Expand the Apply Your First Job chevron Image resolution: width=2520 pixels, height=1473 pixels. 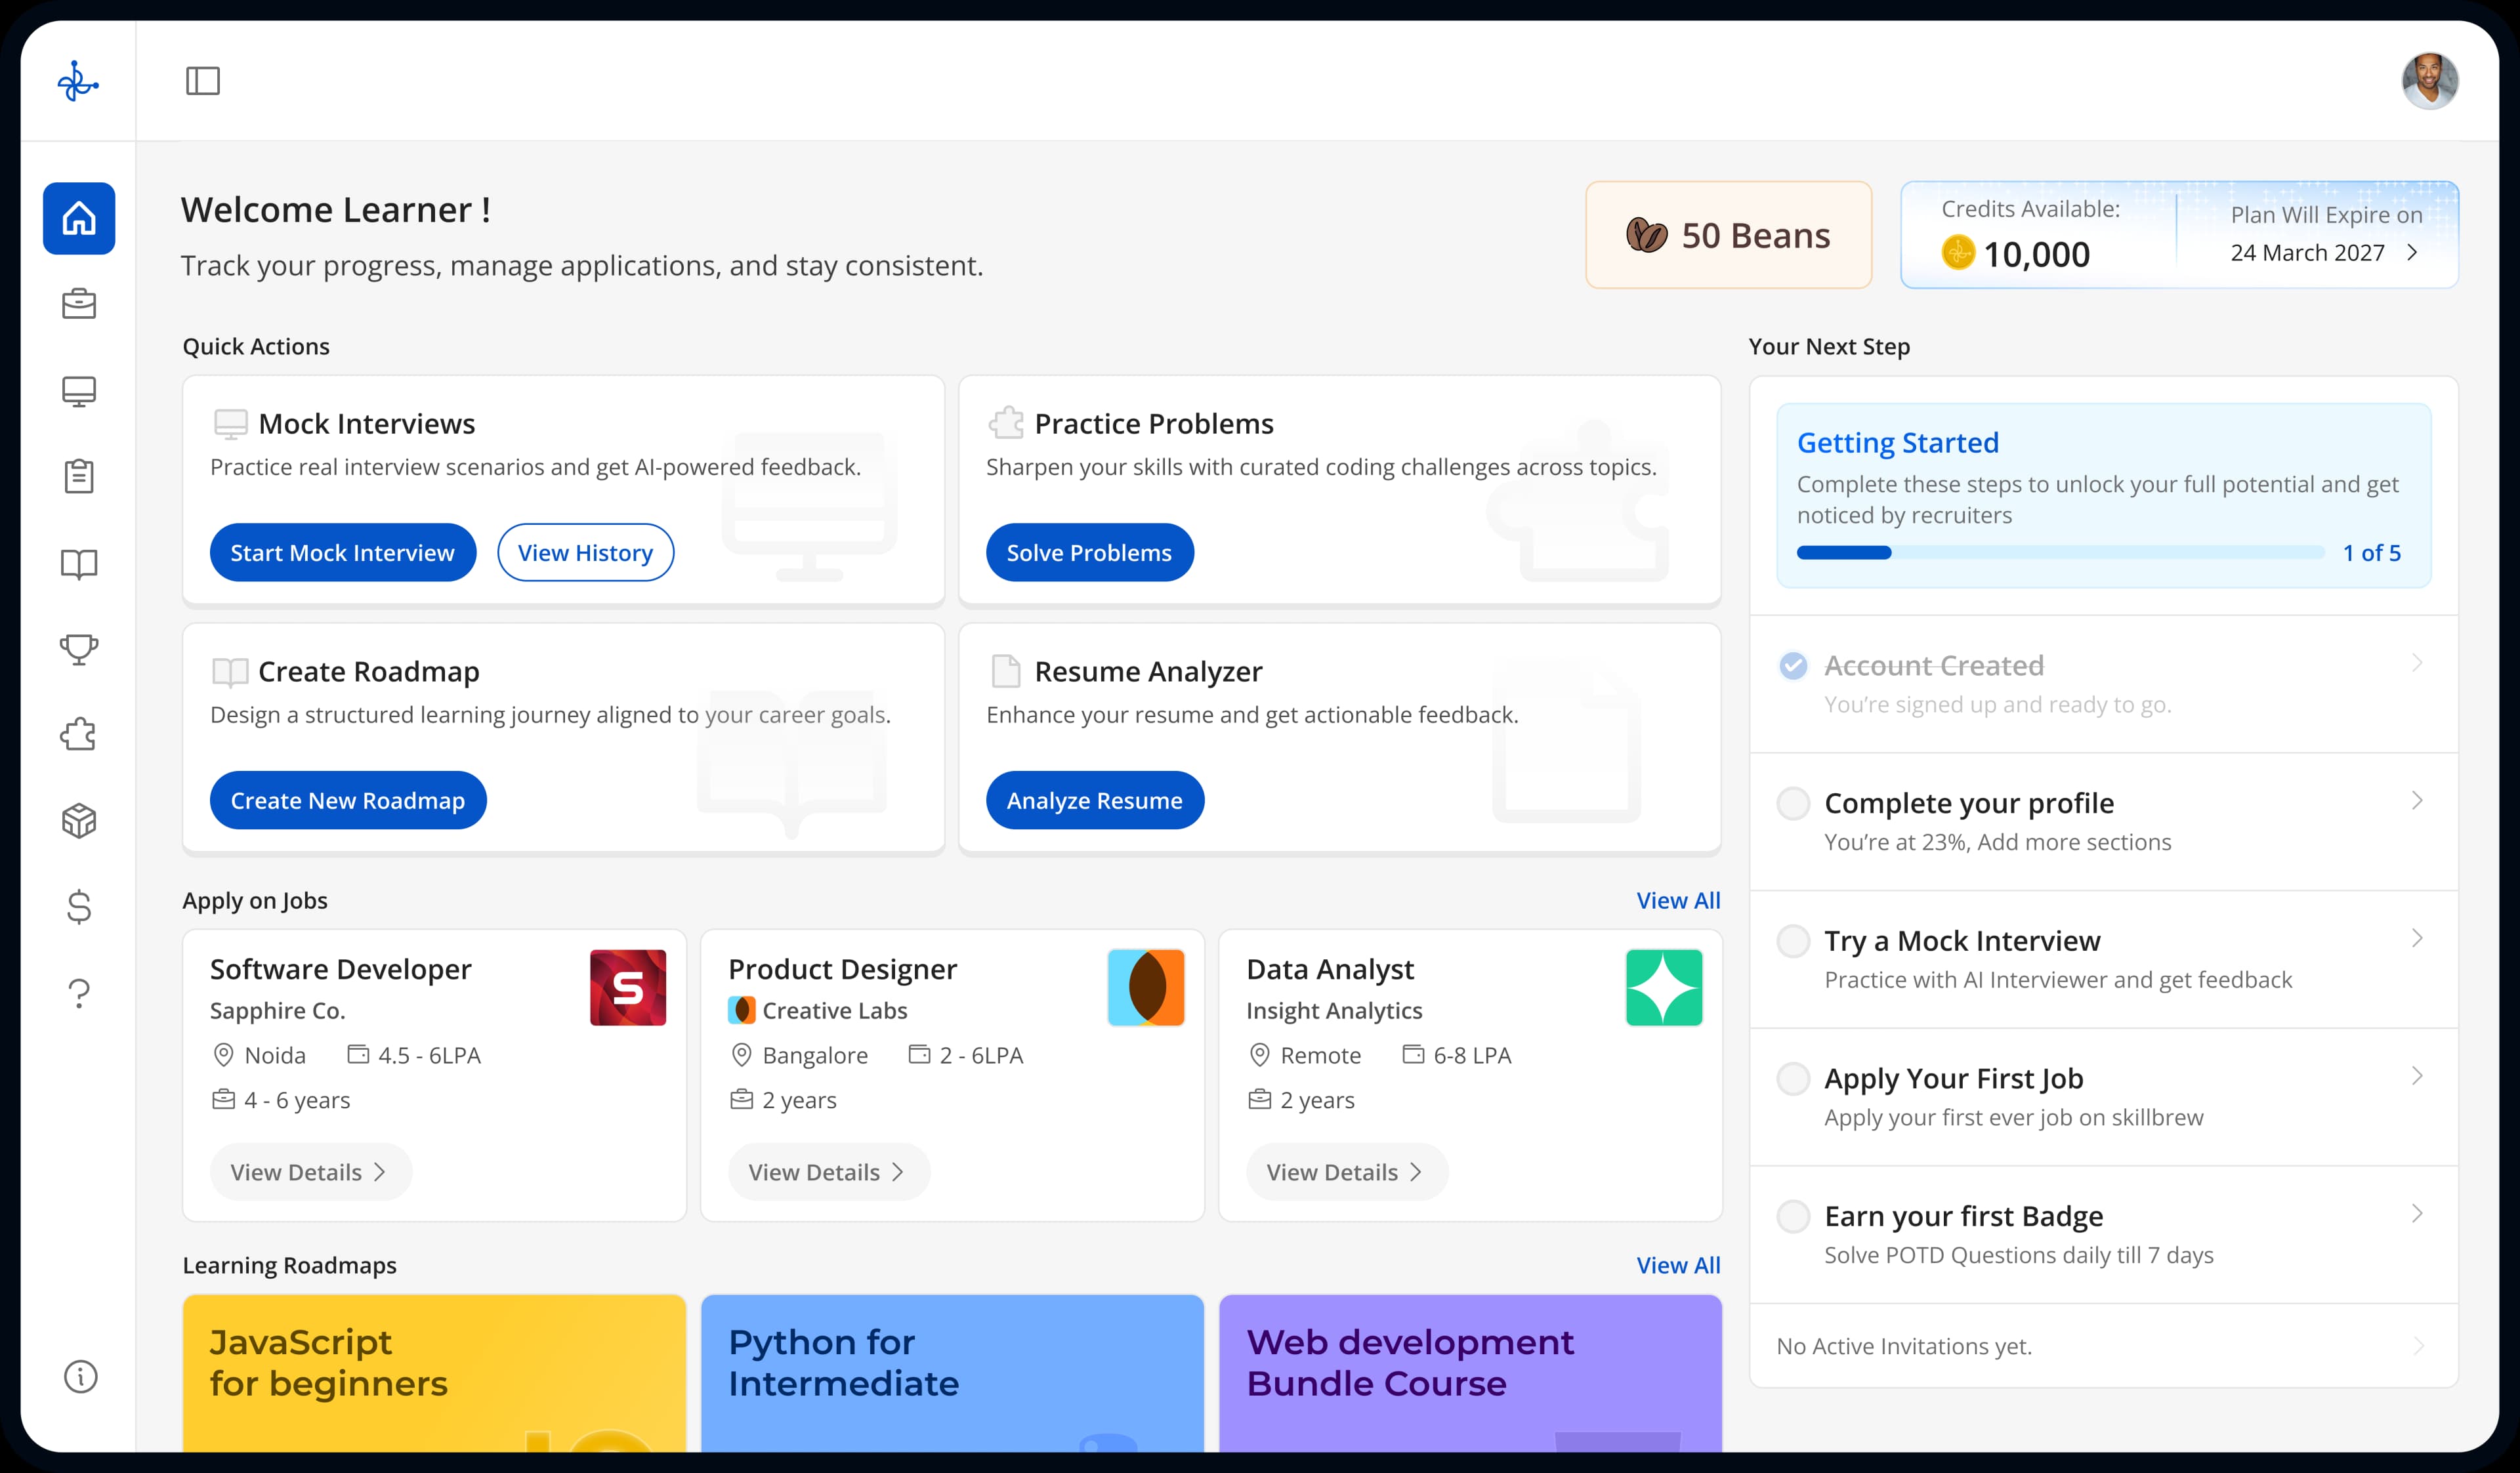pyautogui.click(x=2417, y=1075)
